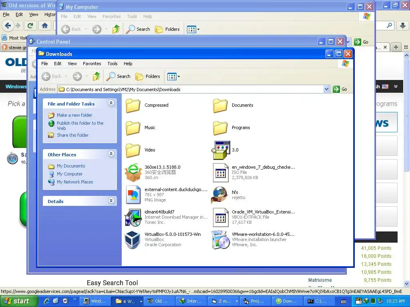Open the address bar dropdown in Downloads
Screen dimensions: 410x307
[x=326, y=89]
